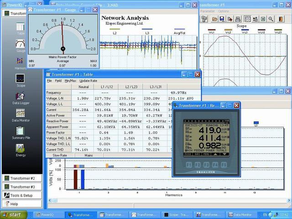Open the Update Rate menu
Screen dimensions: 292x219
[x=88, y=81]
